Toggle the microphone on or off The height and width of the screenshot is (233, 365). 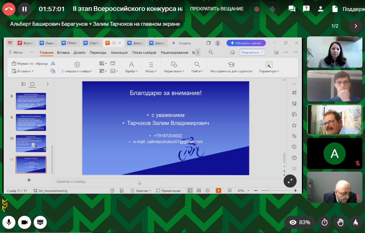click(x=9, y=222)
